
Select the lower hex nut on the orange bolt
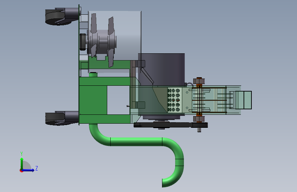point(199,119)
